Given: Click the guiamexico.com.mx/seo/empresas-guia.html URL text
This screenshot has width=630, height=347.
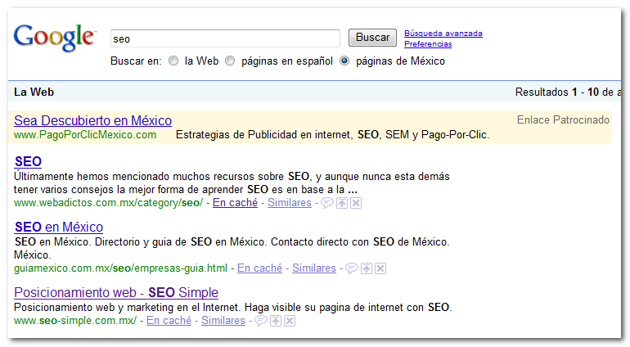Looking at the screenshot, I should (120, 268).
